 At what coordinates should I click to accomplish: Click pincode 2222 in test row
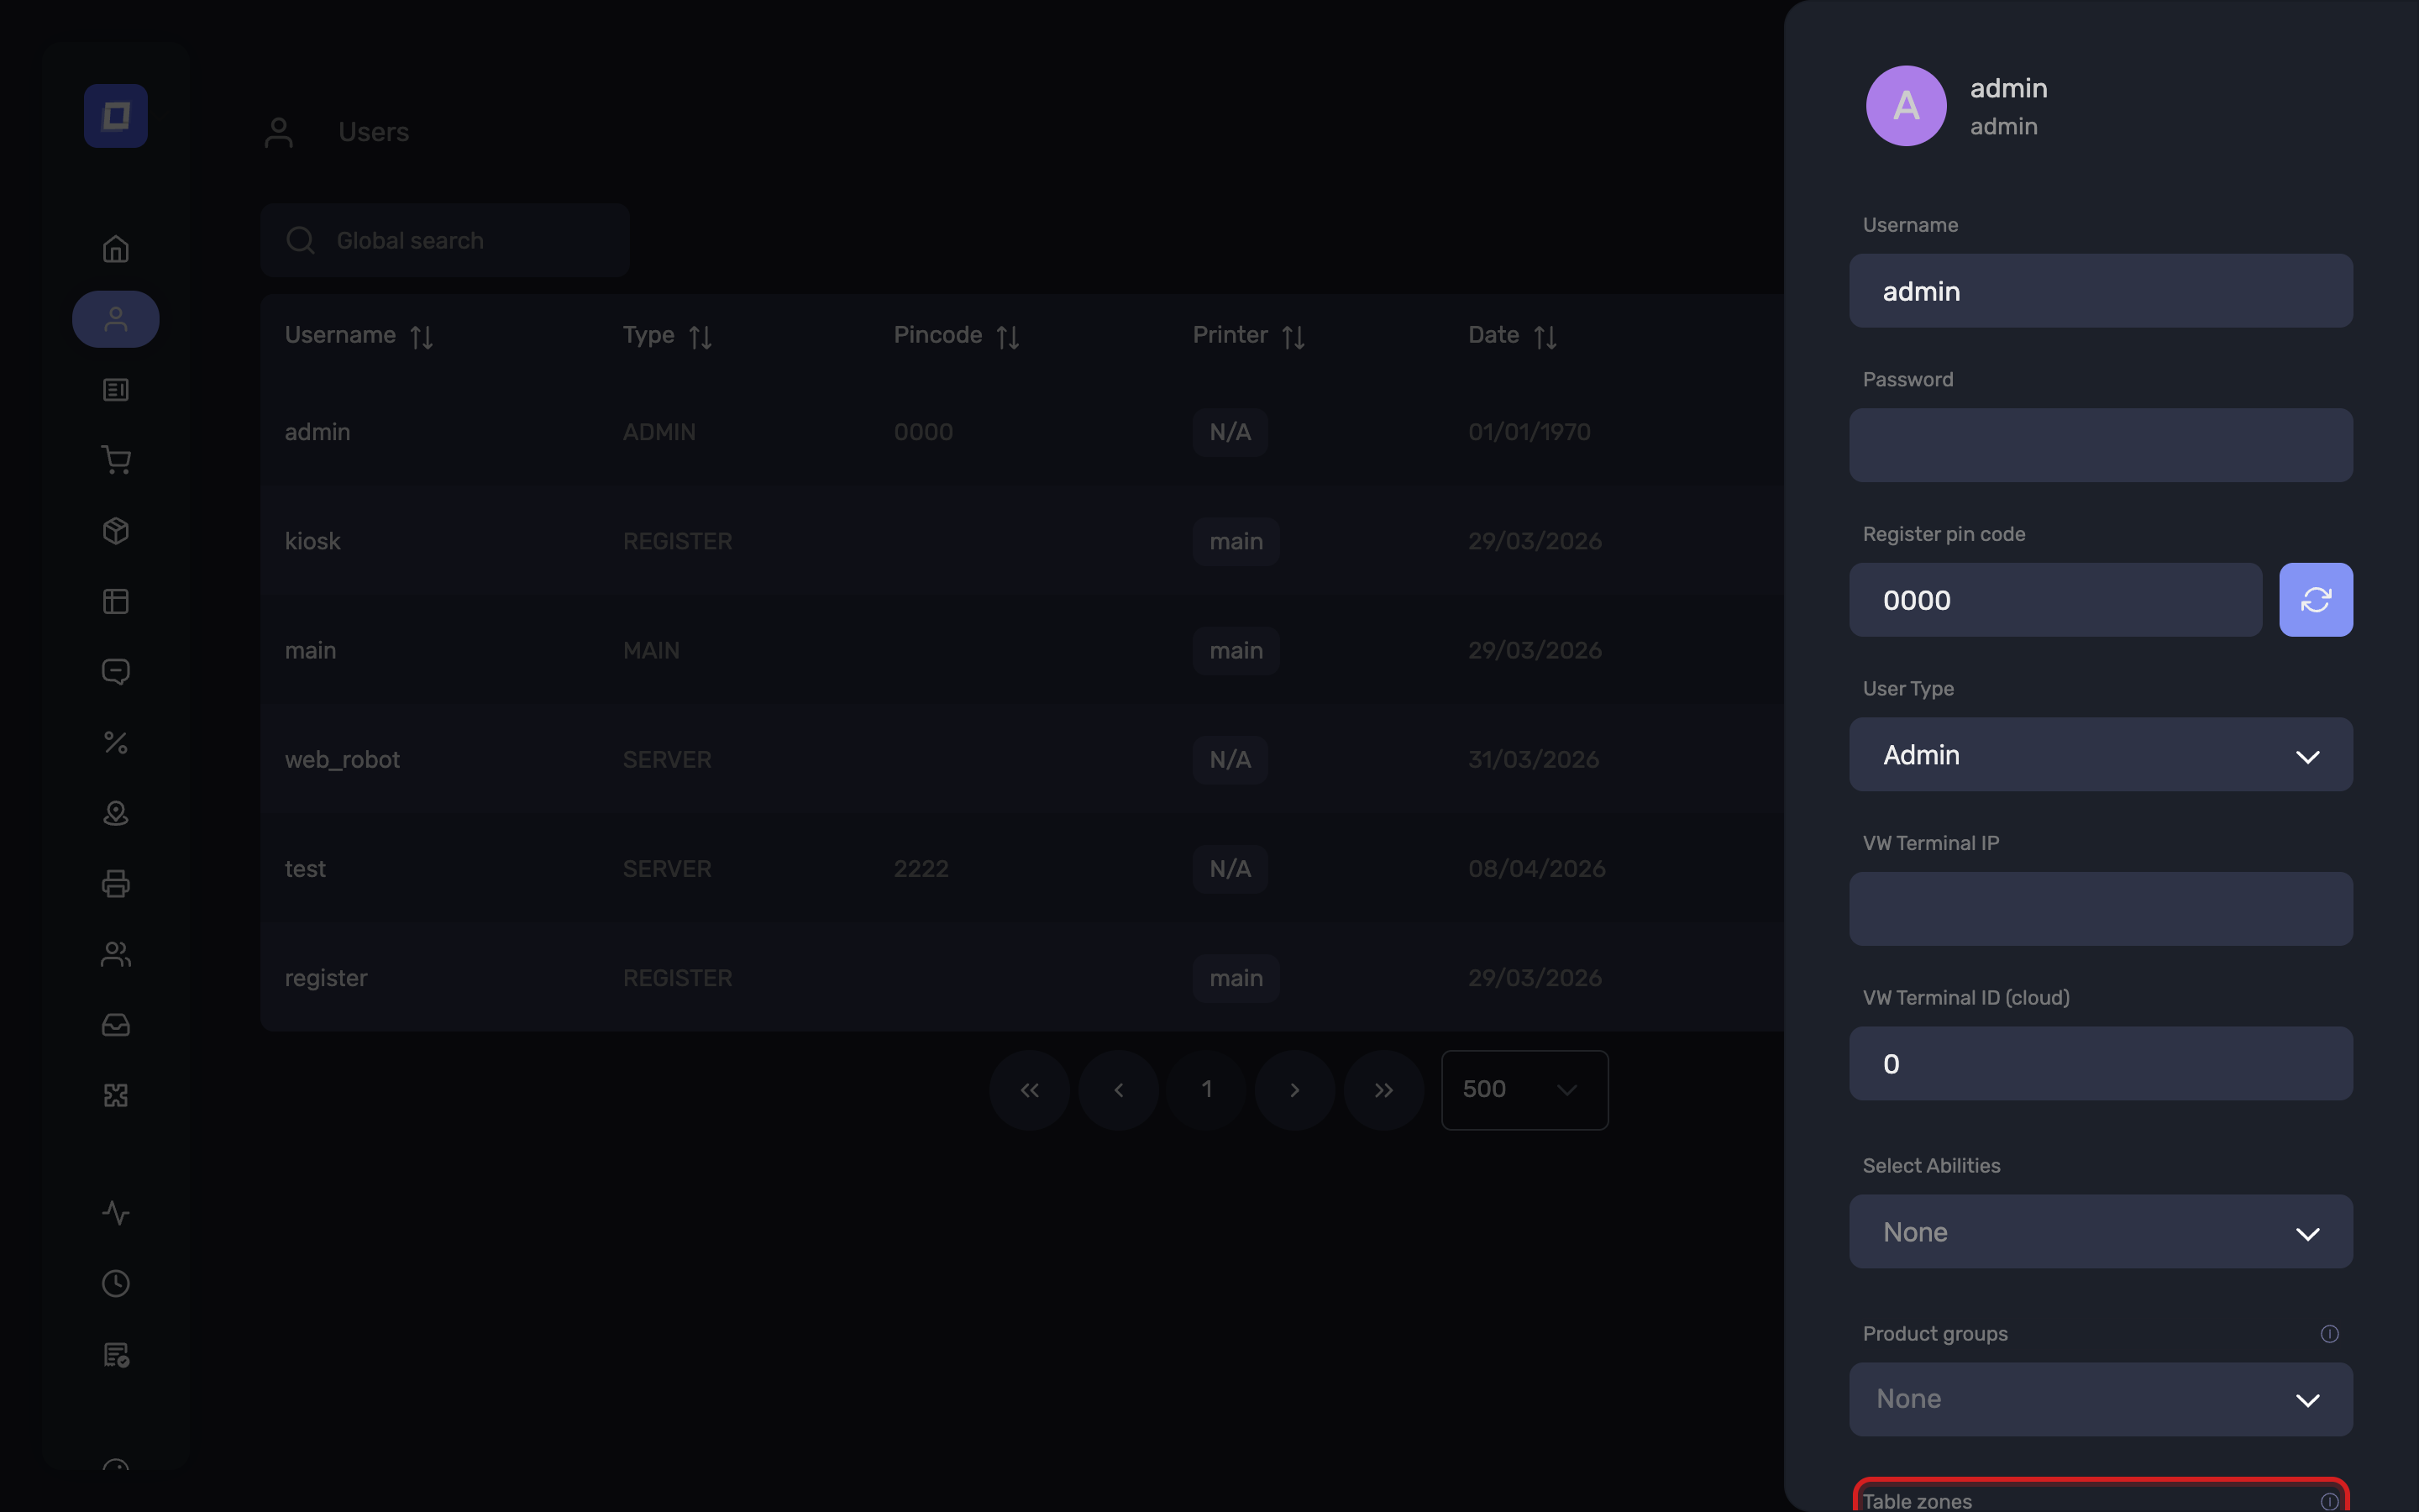coord(921,869)
